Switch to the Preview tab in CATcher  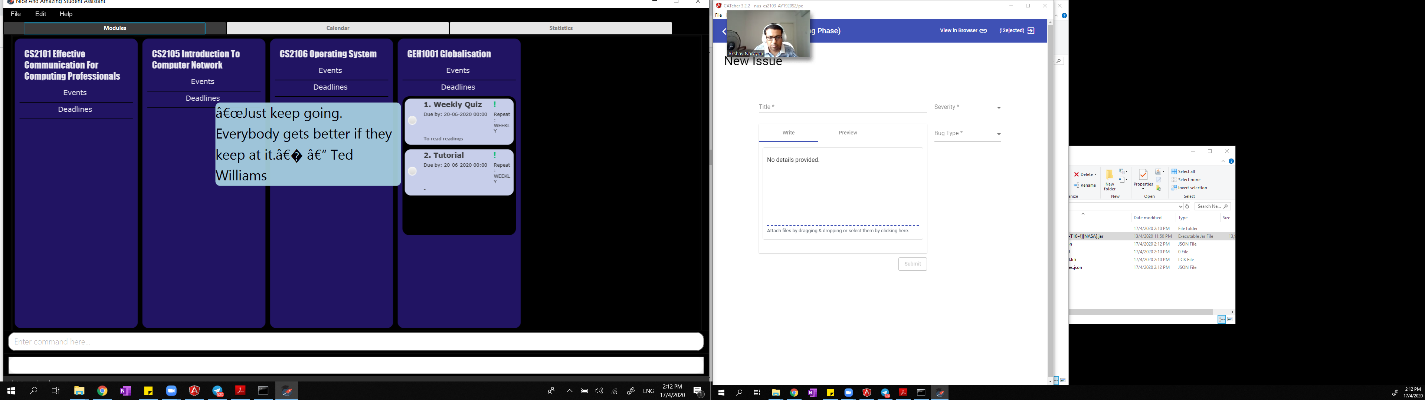point(848,133)
